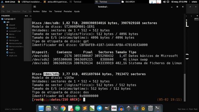The image size is (199, 112).
Task: Open demo.c in Sublime sidebar
Action: tap(12, 37)
